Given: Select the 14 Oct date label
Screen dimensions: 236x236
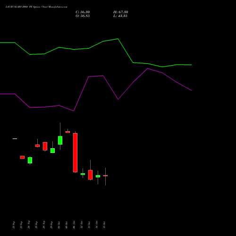Looking at the screenshot, I should coord(97,225).
